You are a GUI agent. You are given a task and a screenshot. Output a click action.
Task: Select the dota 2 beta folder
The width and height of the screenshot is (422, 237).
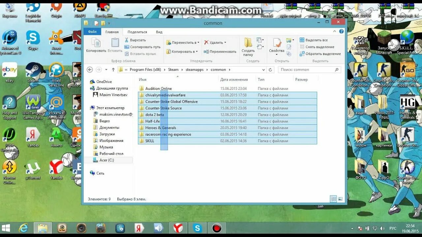click(x=227, y=115)
